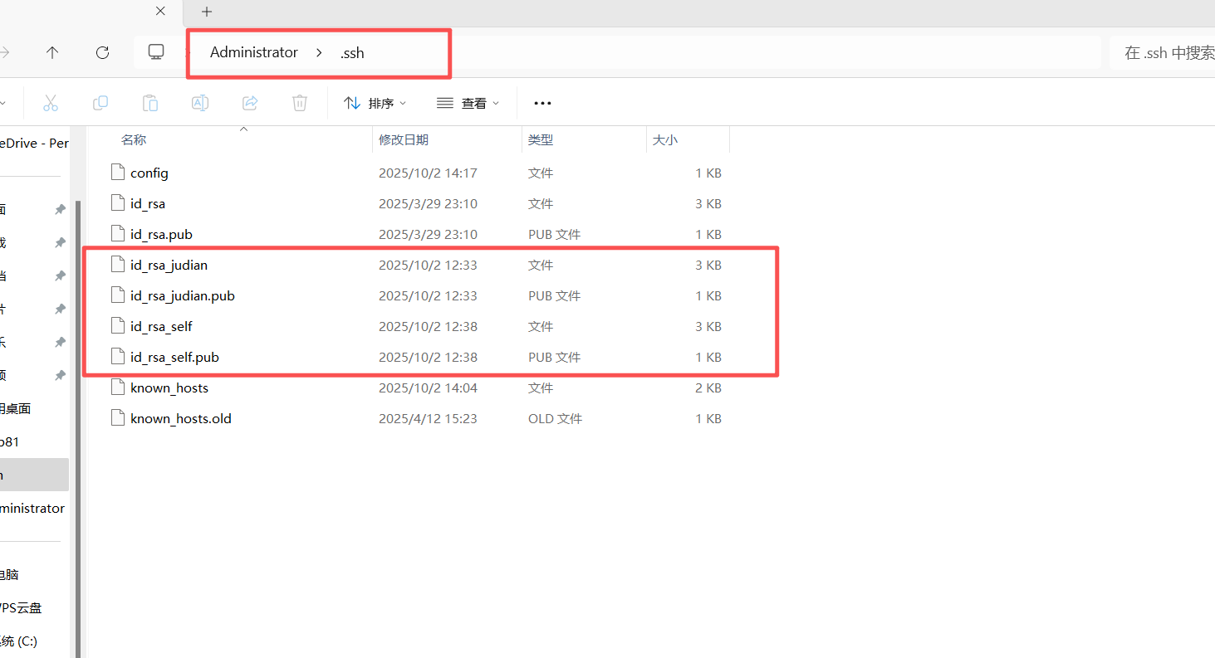Screen dimensions: 1215x658
Task: Select the id_rsa_judian file name
Action: coord(169,265)
